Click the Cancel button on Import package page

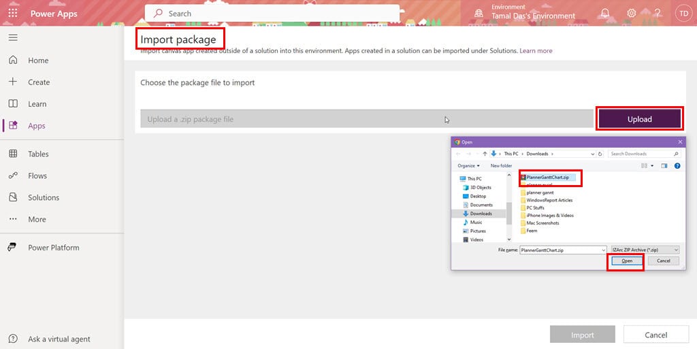tap(655, 335)
